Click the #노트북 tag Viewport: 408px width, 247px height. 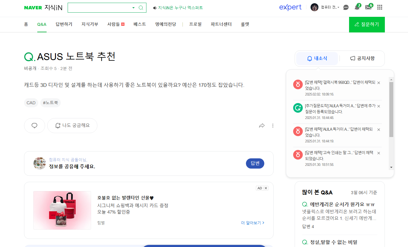(x=51, y=103)
